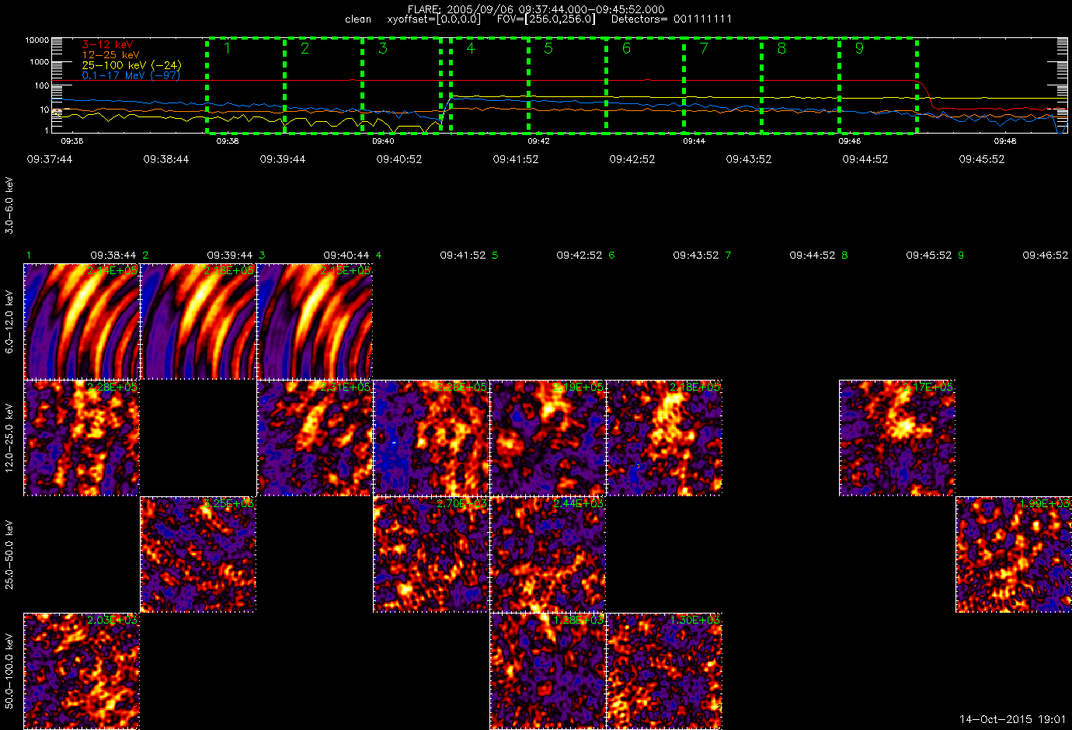1072x730 pixels.
Task: Open the 25.0-50.0 keV image for interval 2
Action: tap(198, 554)
